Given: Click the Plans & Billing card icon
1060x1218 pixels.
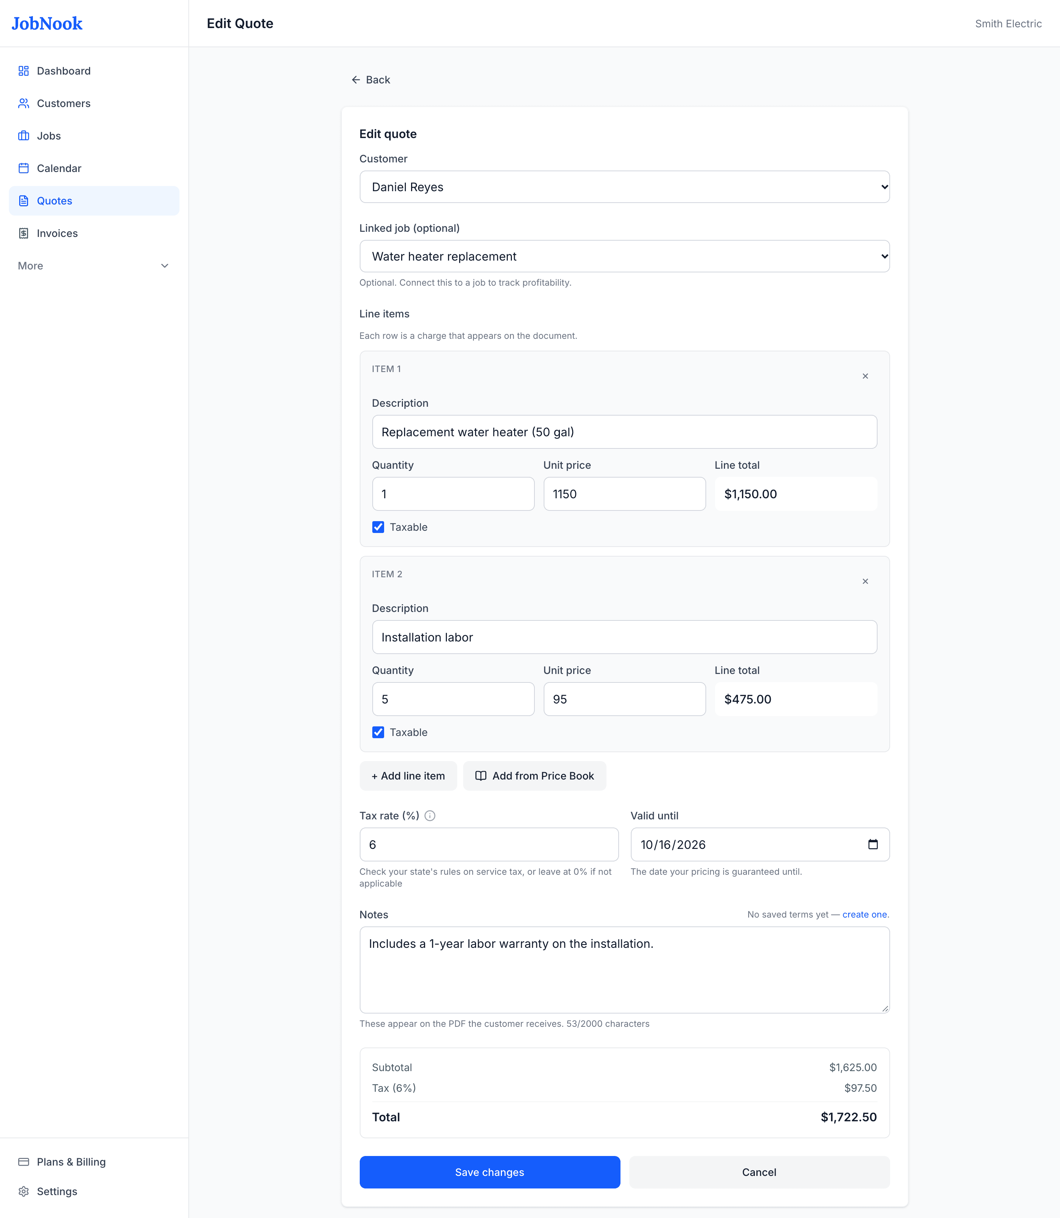Looking at the screenshot, I should click(x=24, y=1162).
